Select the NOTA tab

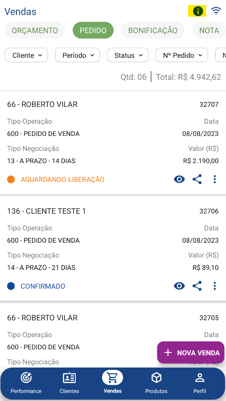point(209,30)
